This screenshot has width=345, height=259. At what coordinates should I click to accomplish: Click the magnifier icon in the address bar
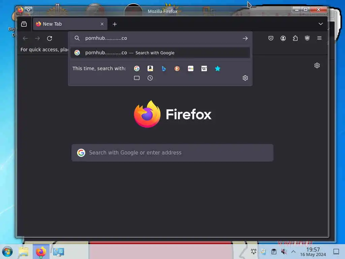[77, 38]
